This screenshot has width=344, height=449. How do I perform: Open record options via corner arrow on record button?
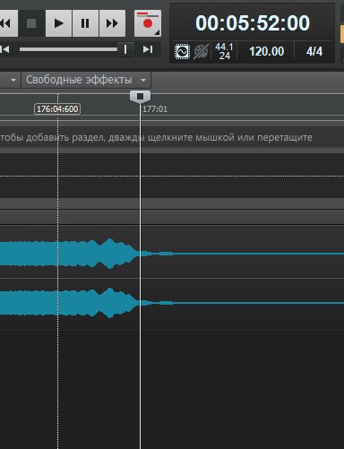coord(157,32)
